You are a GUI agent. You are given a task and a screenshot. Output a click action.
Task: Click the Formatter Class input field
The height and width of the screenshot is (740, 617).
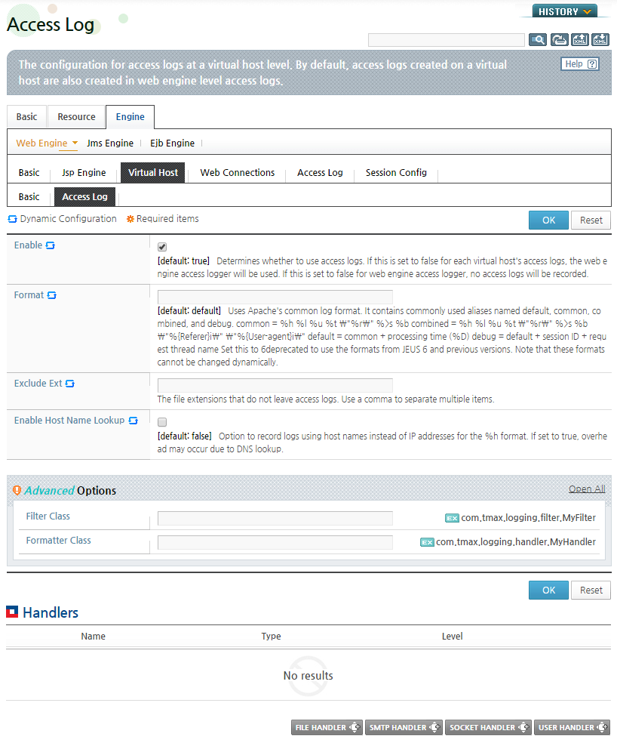275,542
